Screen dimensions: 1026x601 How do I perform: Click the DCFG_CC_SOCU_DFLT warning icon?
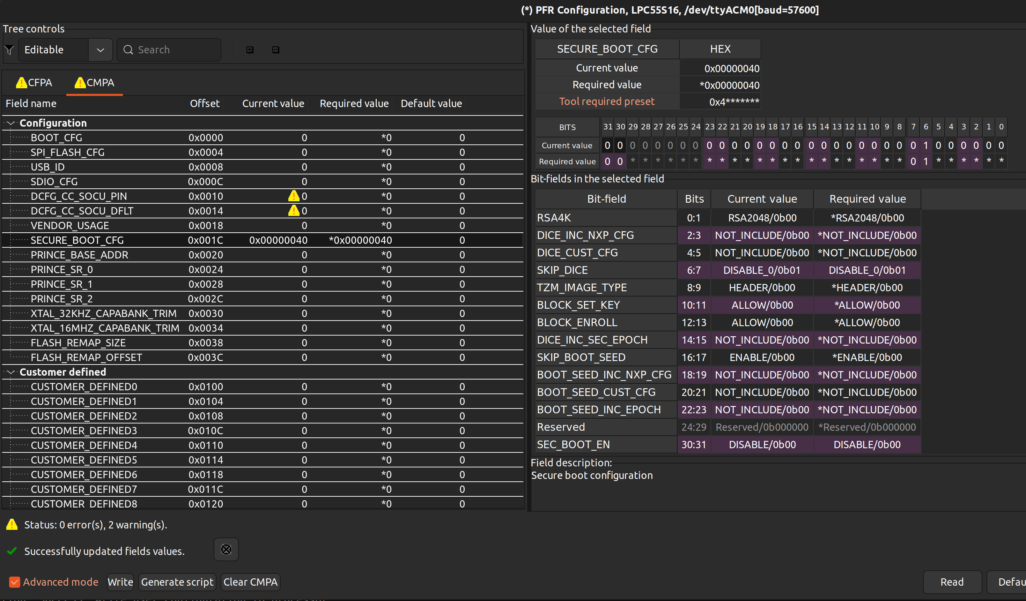click(294, 211)
